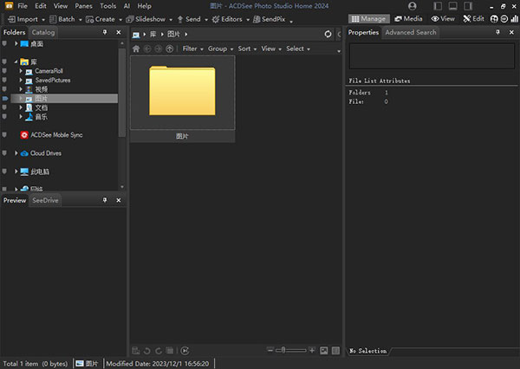
Task: Expand the Cloud Drives tree node
Action: [x=16, y=153]
